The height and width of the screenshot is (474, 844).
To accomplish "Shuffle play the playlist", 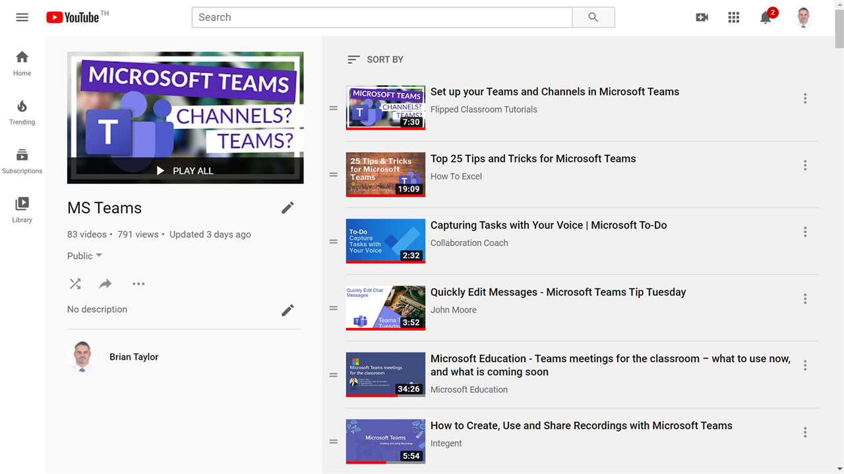I will tap(75, 284).
